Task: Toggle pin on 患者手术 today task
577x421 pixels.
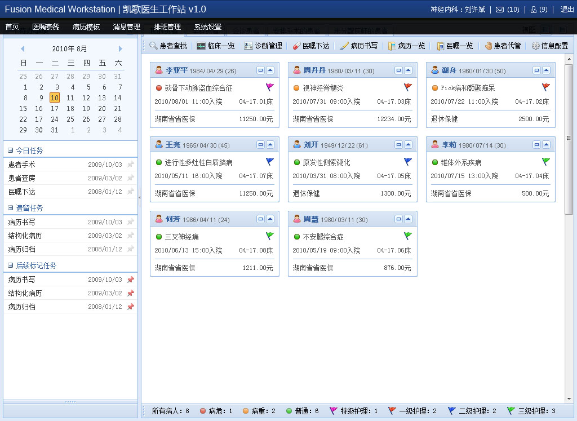Action: 131,165
